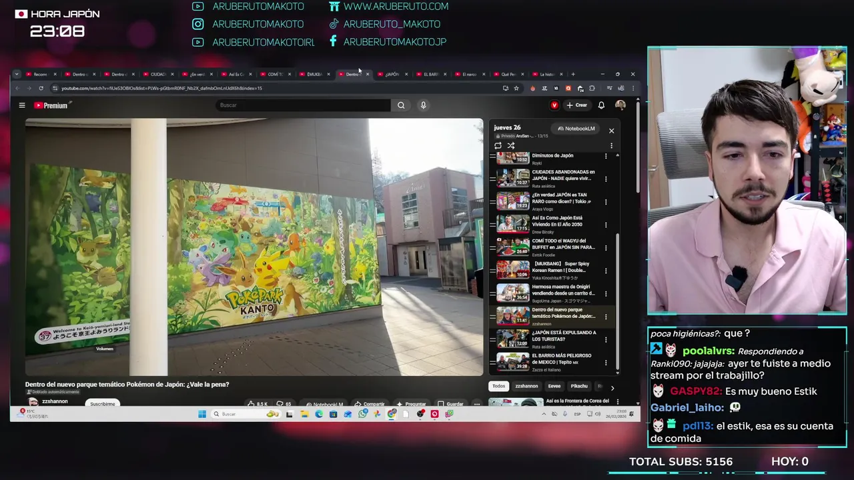Open Chrome from the taskbar

pos(392,414)
